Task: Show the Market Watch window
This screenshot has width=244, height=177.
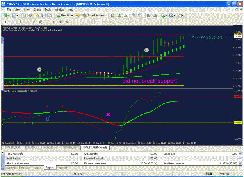Action: [23, 15]
